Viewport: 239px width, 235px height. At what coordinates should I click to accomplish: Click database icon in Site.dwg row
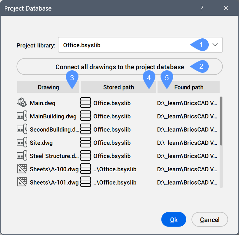85,143
